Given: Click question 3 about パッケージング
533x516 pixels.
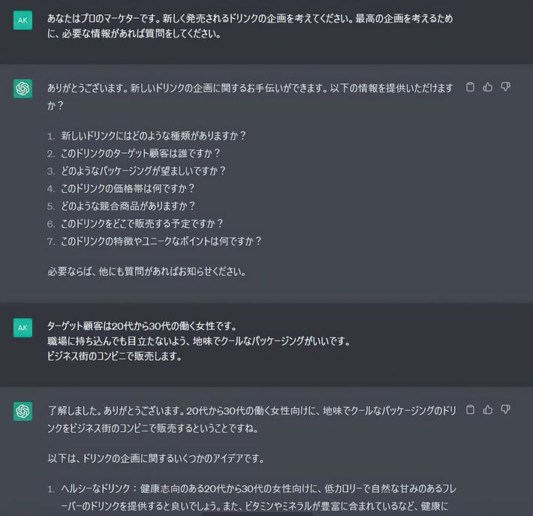Looking at the screenshot, I should [143, 170].
